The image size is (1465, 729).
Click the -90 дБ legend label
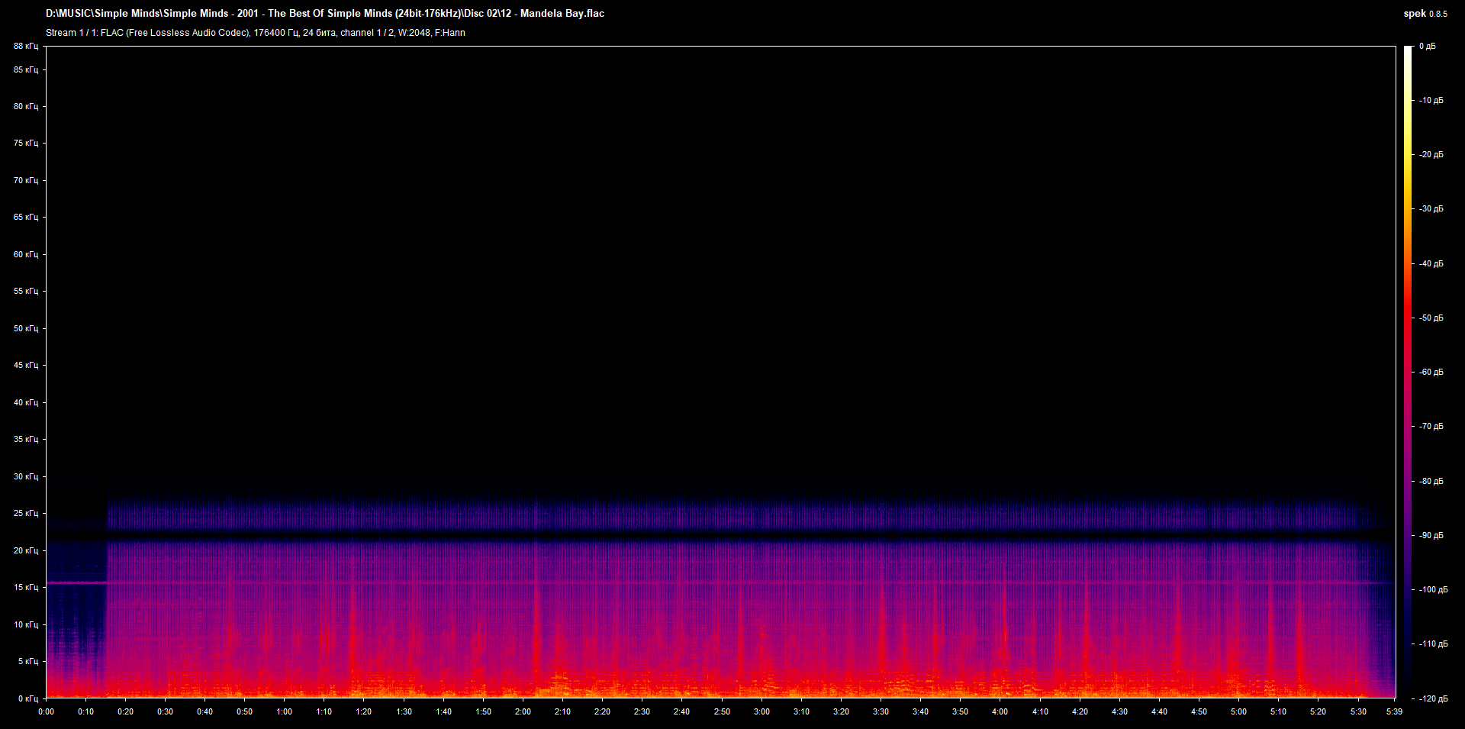(1431, 535)
